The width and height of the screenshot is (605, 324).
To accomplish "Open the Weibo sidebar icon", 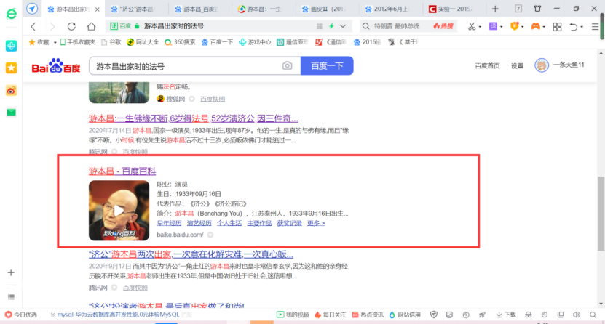I will 11,91.
